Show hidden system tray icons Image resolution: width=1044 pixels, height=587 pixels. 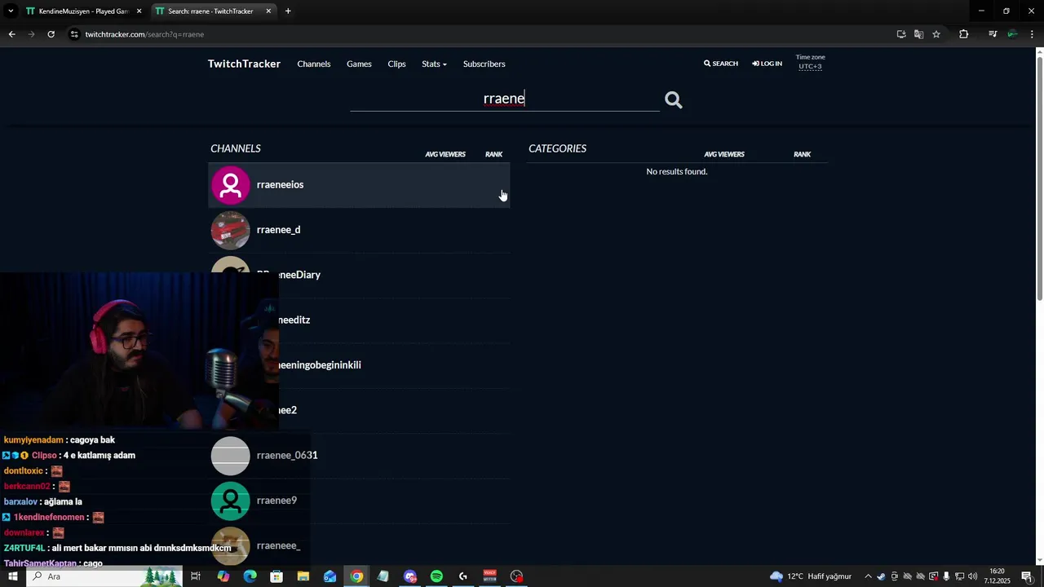[x=868, y=576]
